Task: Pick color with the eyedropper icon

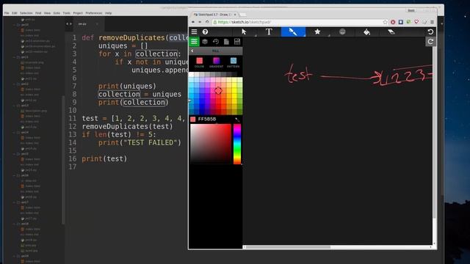Action: click(x=237, y=120)
